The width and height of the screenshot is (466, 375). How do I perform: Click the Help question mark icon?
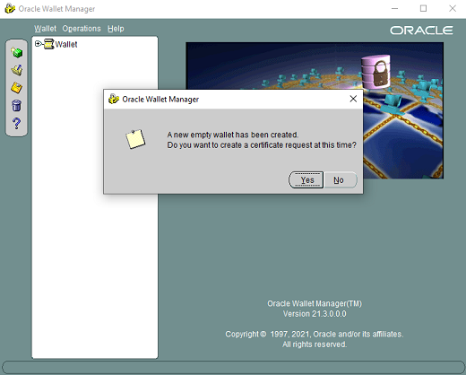click(17, 123)
